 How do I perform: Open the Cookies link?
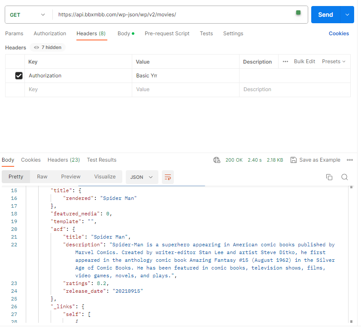point(339,34)
